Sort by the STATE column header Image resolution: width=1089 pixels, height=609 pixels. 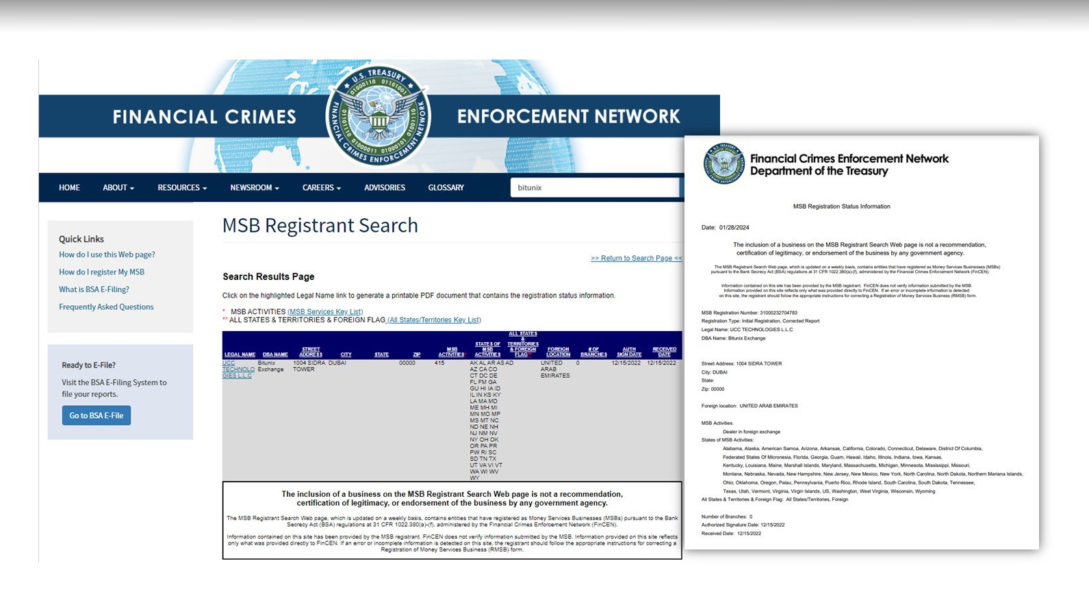click(381, 354)
